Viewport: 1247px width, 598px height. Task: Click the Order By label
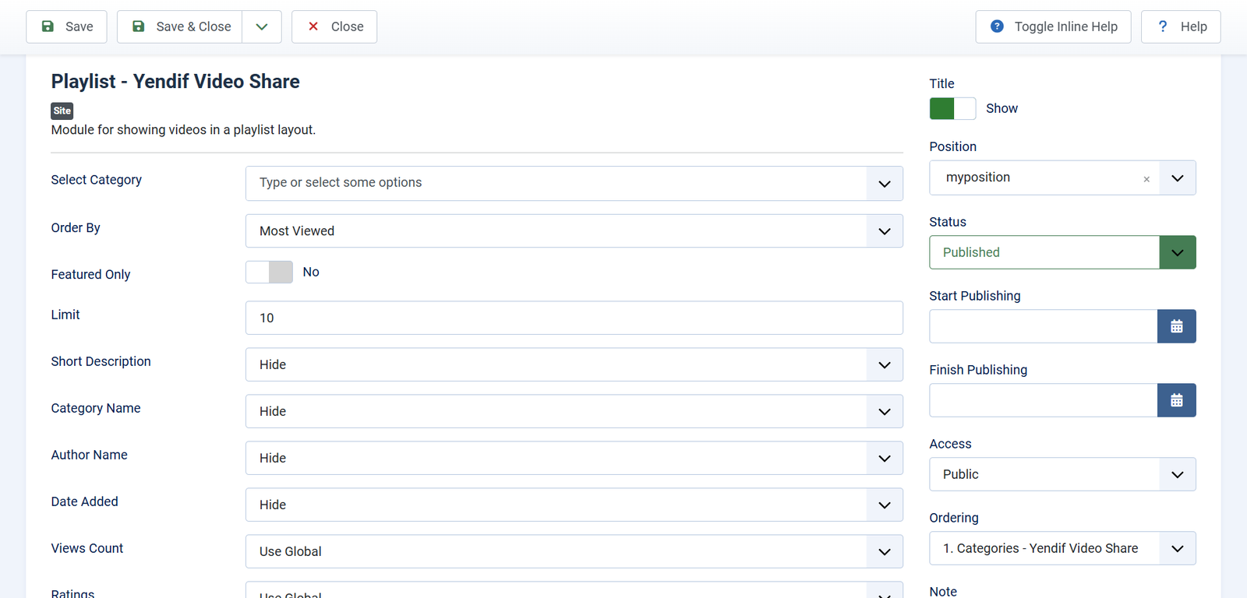click(76, 227)
